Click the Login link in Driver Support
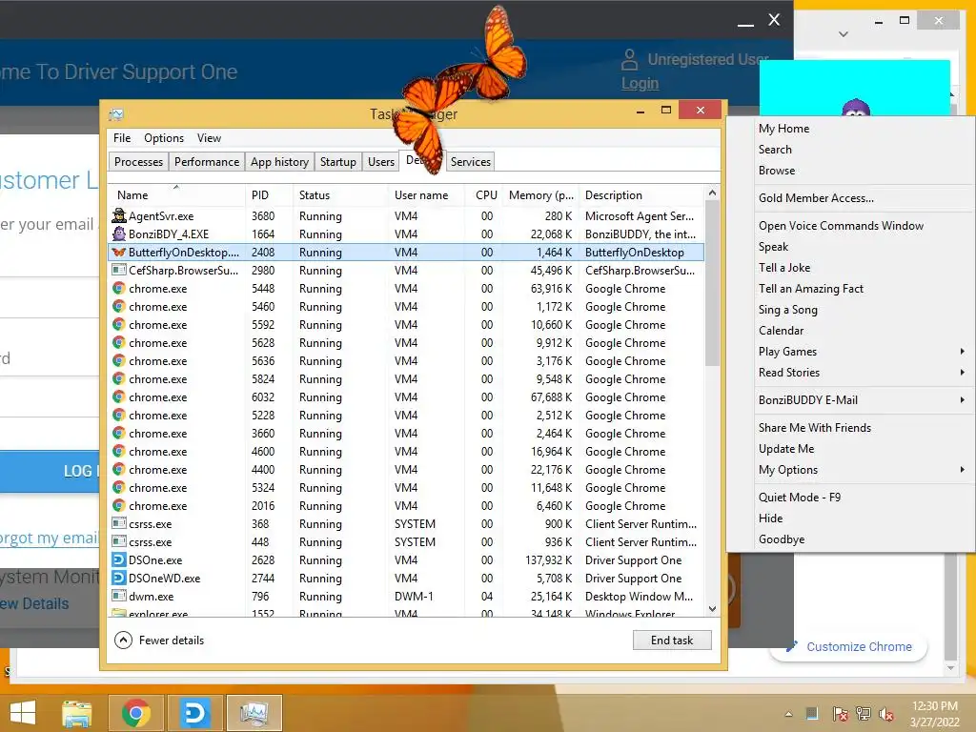976x732 pixels. coord(640,84)
